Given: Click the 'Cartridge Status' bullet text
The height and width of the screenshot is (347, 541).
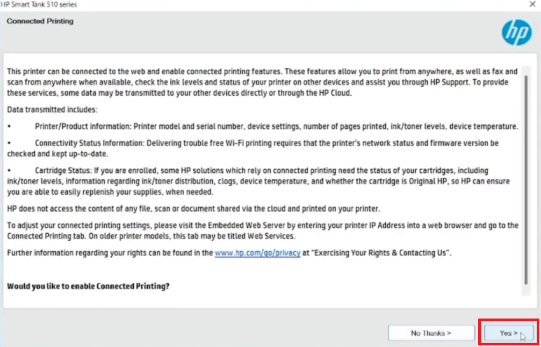Looking at the screenshot, I should pyautogui.click(x=258, y=182).
